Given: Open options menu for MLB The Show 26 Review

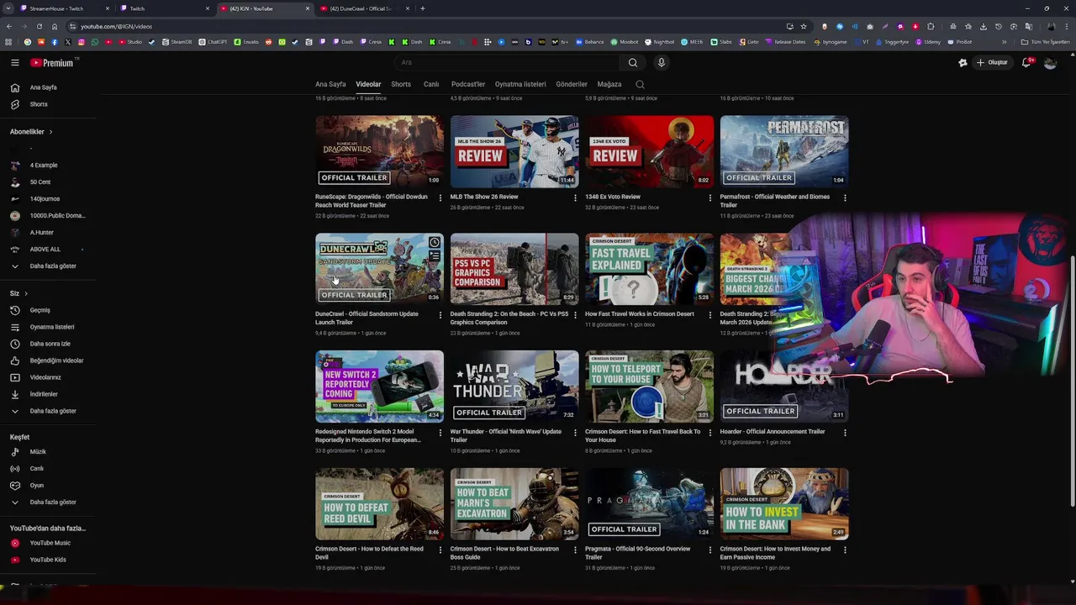Looking at the screenshot, I should 575,197.
